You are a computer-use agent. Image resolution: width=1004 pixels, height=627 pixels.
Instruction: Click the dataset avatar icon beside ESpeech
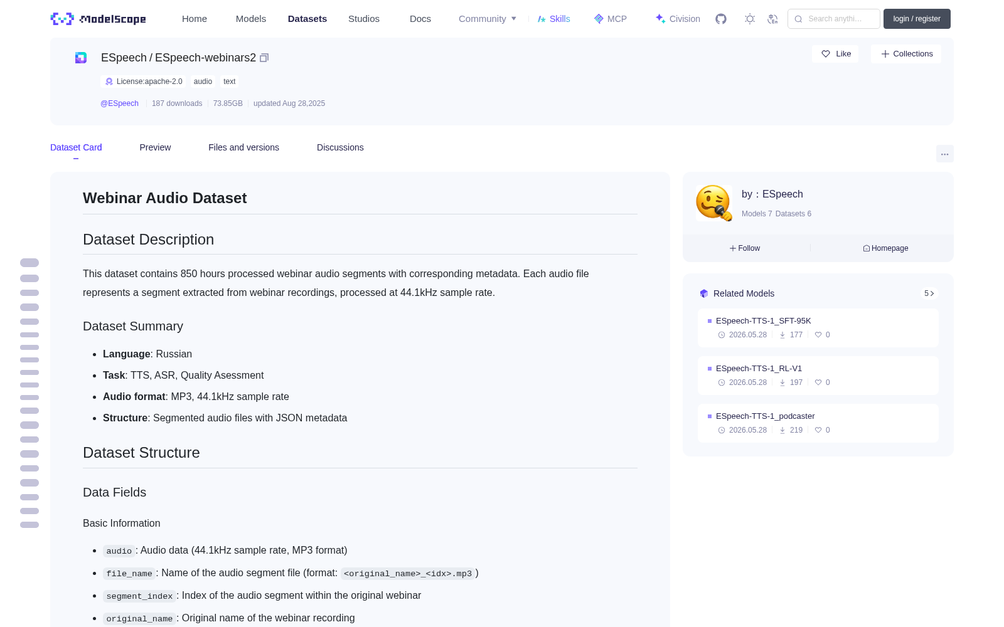[81, 58]
